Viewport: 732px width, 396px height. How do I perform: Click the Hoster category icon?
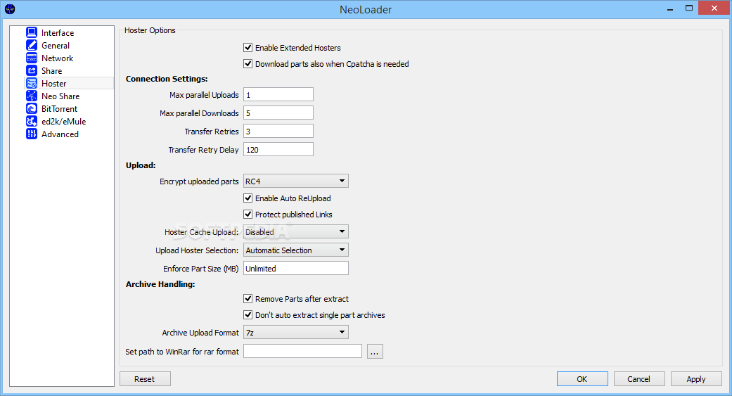point(31,83)
